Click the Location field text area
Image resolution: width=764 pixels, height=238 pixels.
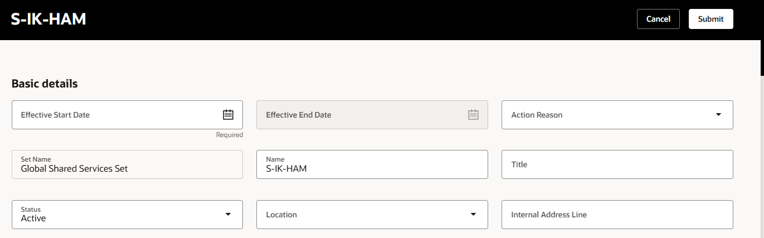tap(361, 215)
